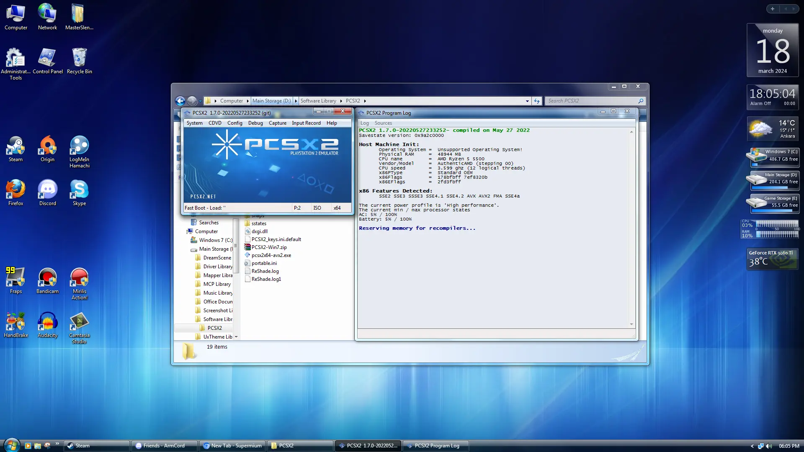Switch to New Tab - Supermium taskbar button
This screenshot has height=452, width=804.
click(x=232, y=446)
